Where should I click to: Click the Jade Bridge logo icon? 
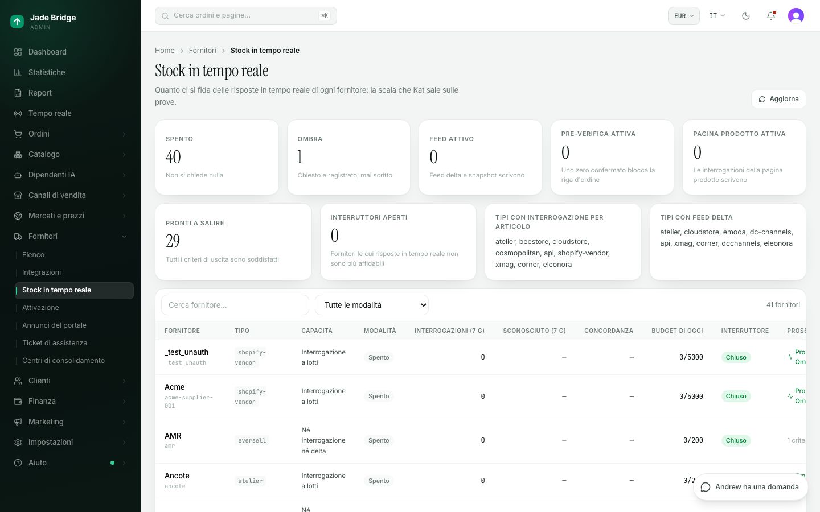[x=17, y=22]
